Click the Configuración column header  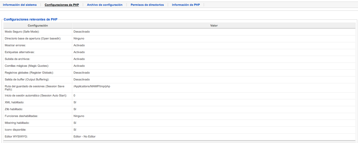click(38, 25)
